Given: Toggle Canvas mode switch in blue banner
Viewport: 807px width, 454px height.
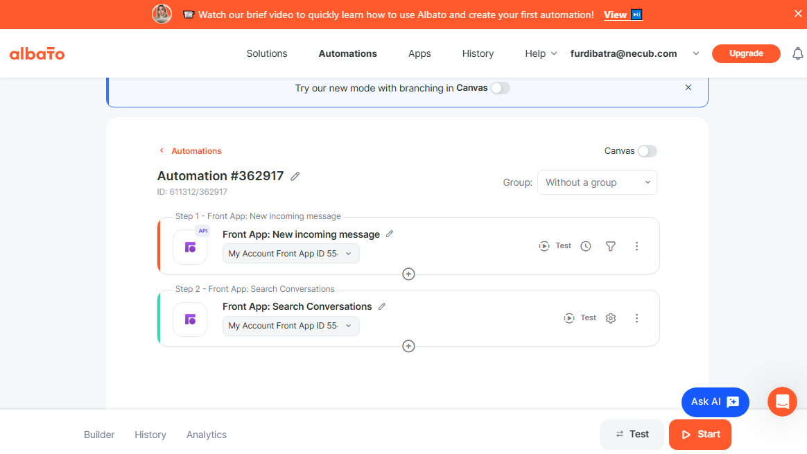Looking at the screenshot, I should click(x=500, y=88).
